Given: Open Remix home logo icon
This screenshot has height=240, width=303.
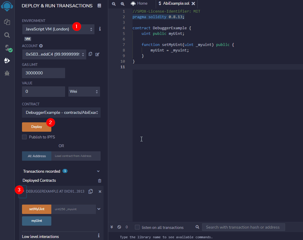Looking at the screenshot, I should (7, 6).
